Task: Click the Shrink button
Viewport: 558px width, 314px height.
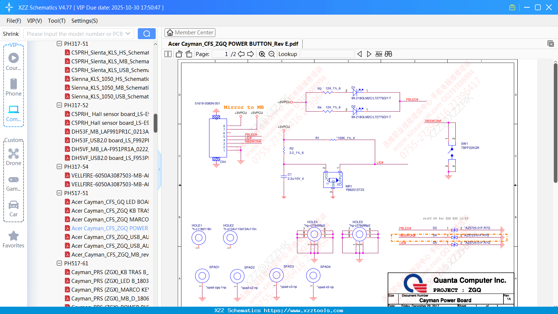Action: (11, 34)
